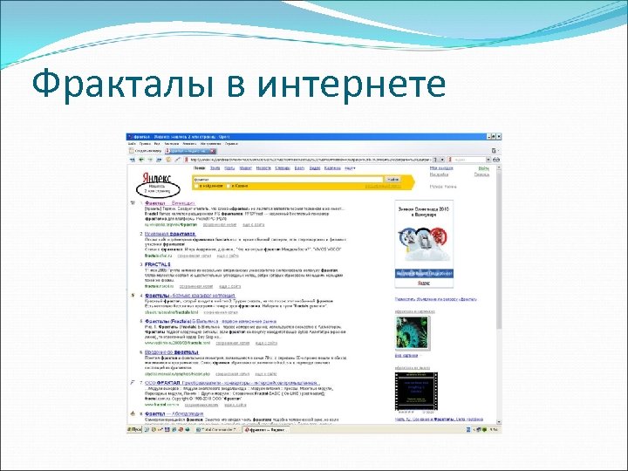Open the Помощь link
The image size is (628, 471).
pyautogui.click(x=481, y=174)
